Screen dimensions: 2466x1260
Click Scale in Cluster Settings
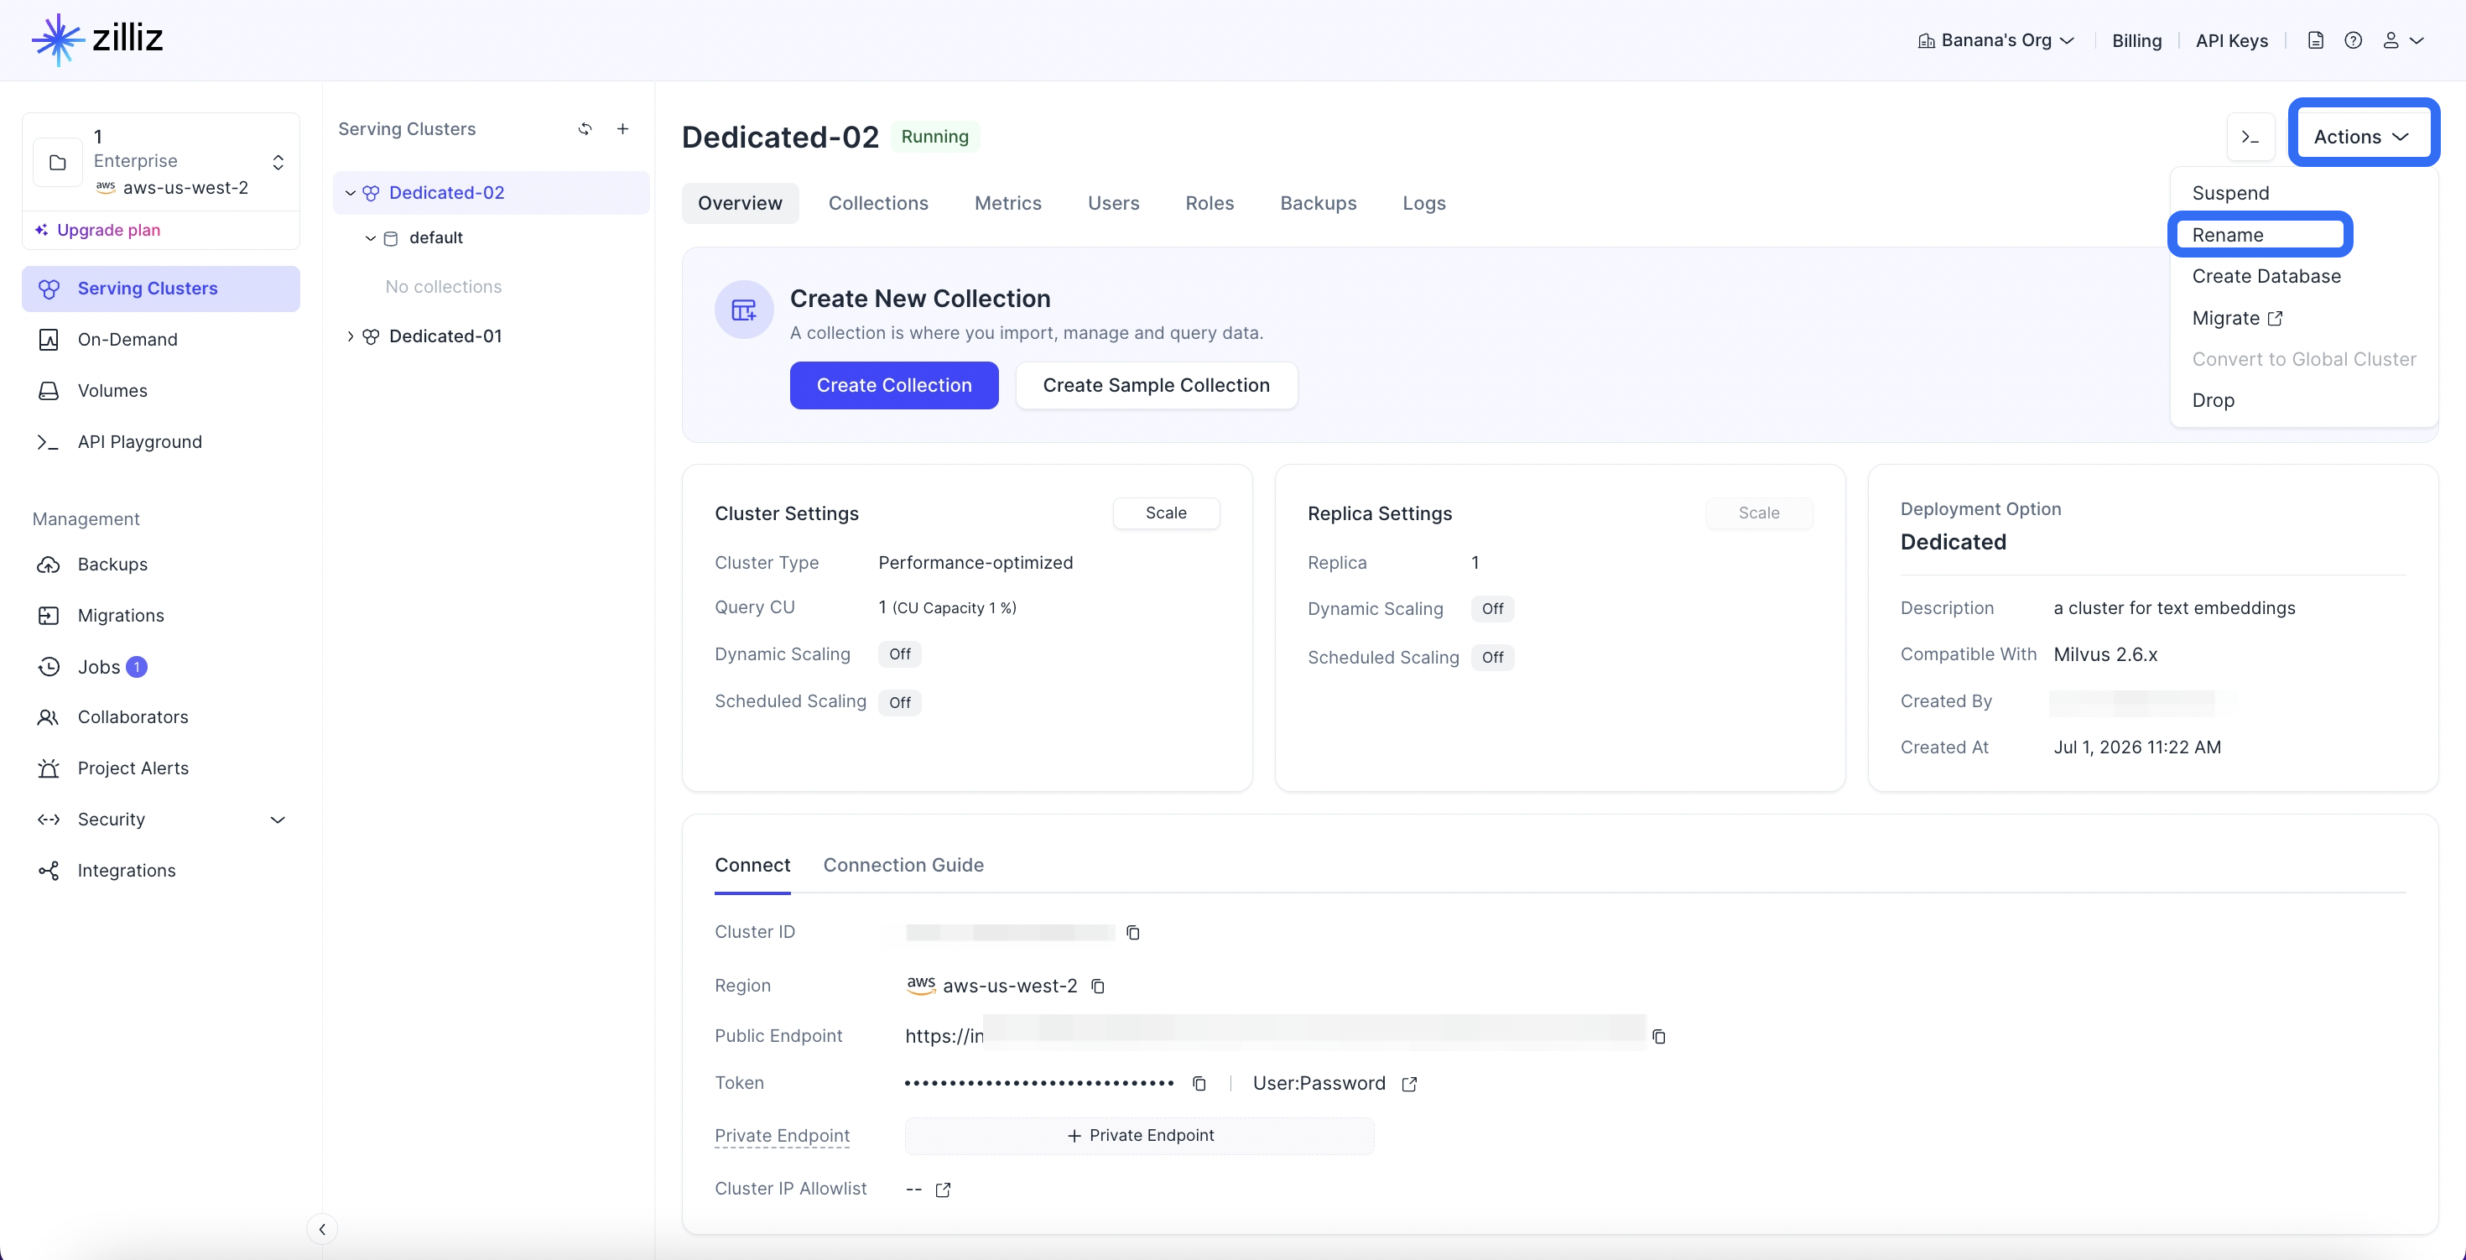tap(1166, 513)
